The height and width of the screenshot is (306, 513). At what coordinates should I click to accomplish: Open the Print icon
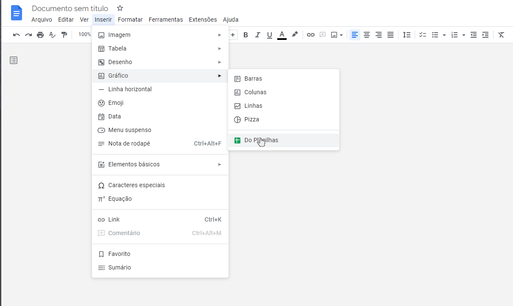click(40, 35)
